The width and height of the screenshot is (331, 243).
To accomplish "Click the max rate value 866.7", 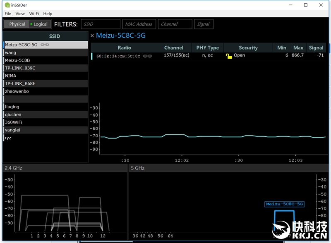I will click(297, 55).
